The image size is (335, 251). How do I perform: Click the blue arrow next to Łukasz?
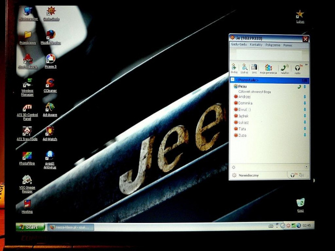[x=305, y=123]
